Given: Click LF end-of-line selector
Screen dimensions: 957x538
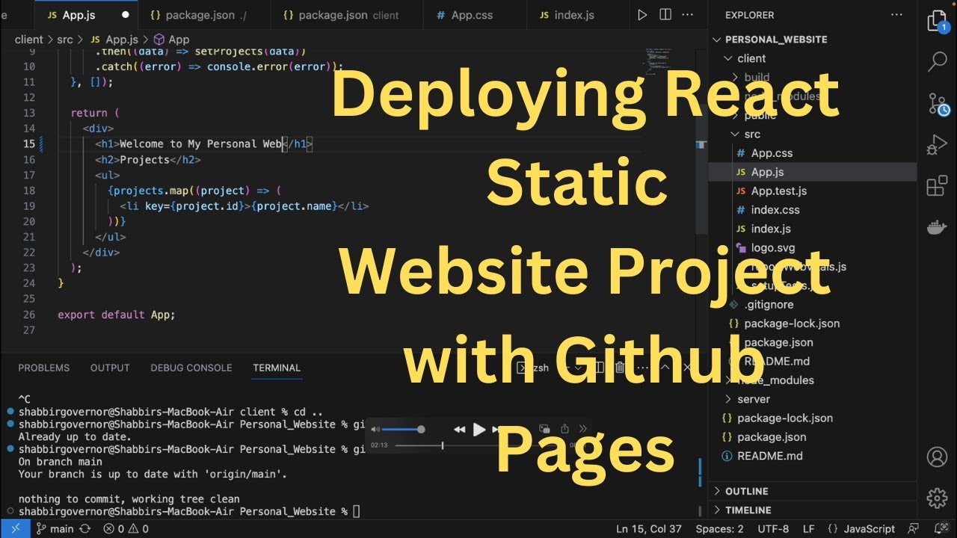Looking at the screenshot, I should (809, 528).
